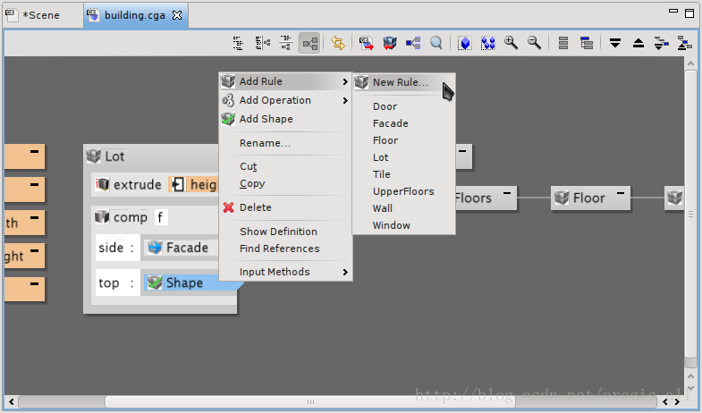
Task: Pick the UpperFloors rule from submenu
Action: 404,191
